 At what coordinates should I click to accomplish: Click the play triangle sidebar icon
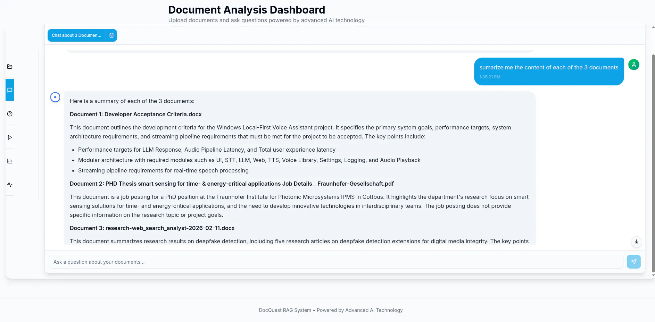[x=10, y=137]
